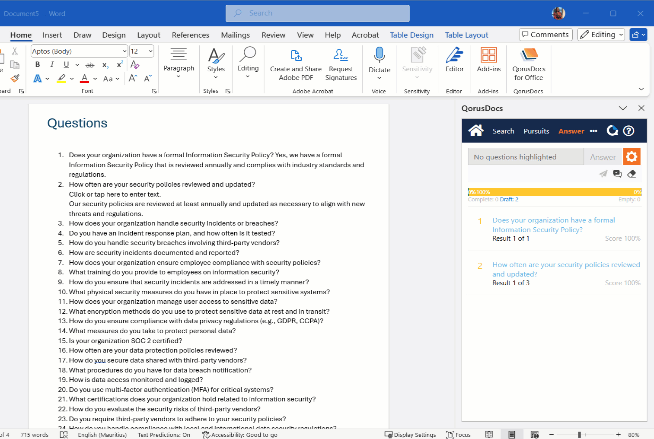654x439 pixels.
Task: Open the Editing mode dropdown
Action: pyautogui.click(x=601, y=35)
